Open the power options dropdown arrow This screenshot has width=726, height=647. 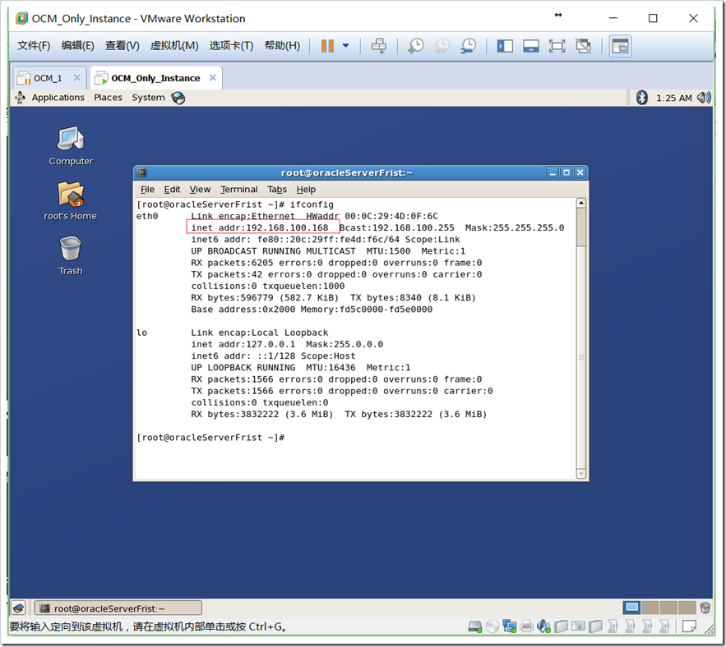point(345,46)
